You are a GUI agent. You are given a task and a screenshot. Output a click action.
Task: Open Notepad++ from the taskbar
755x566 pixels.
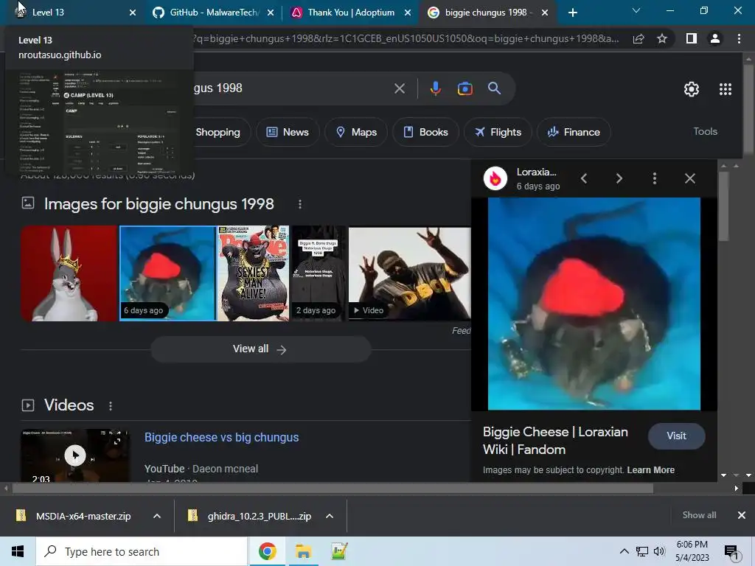pos(339,551)
